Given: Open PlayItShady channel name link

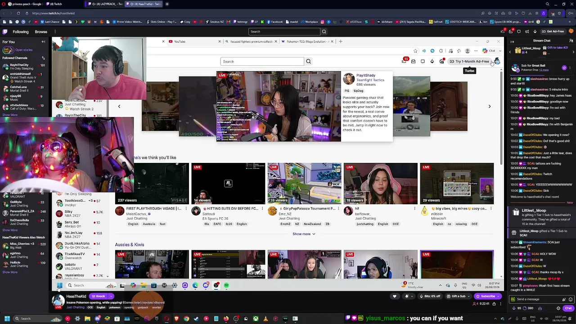Looking at the screenshot, I should click(366, 76).
